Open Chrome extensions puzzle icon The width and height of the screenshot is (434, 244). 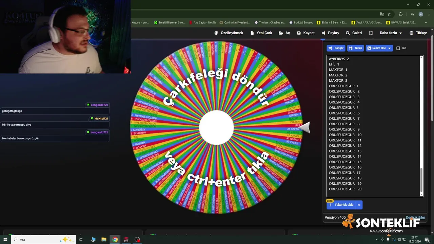[x=400, y=14]
